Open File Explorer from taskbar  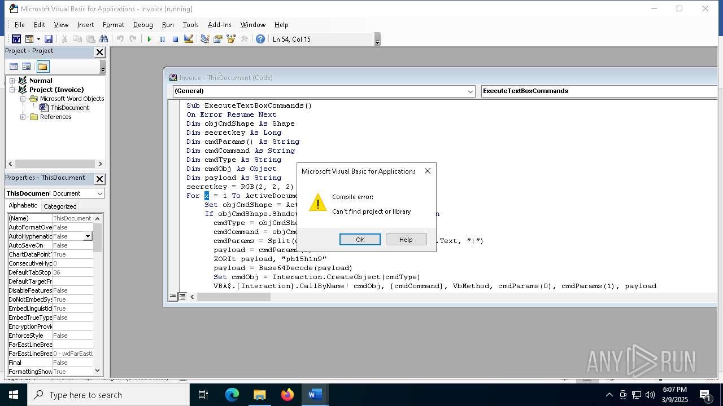pos(260,395)
